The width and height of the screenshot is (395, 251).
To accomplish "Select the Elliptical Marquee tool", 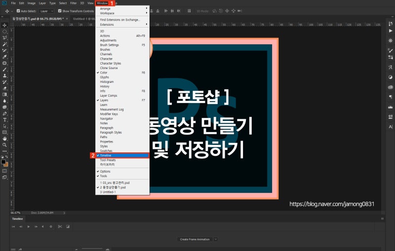I will [x=4, y=32].
